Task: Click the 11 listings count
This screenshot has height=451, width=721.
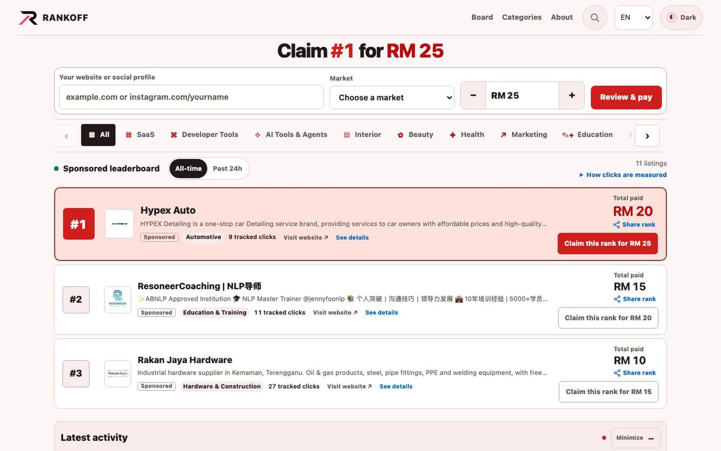Action: tap(651, 163)
